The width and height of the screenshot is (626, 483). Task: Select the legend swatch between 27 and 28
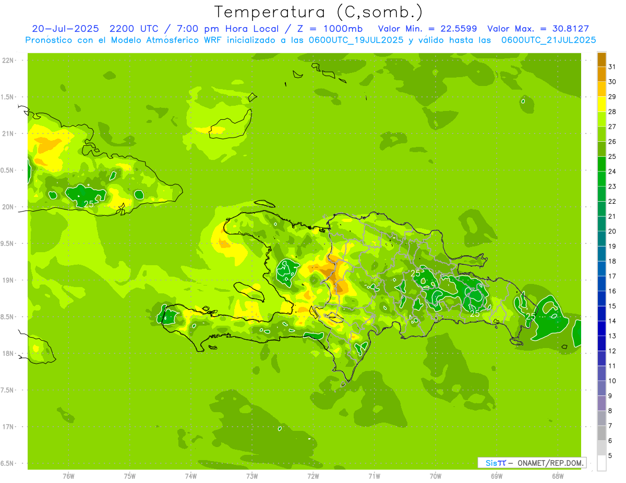coord(601,119)
